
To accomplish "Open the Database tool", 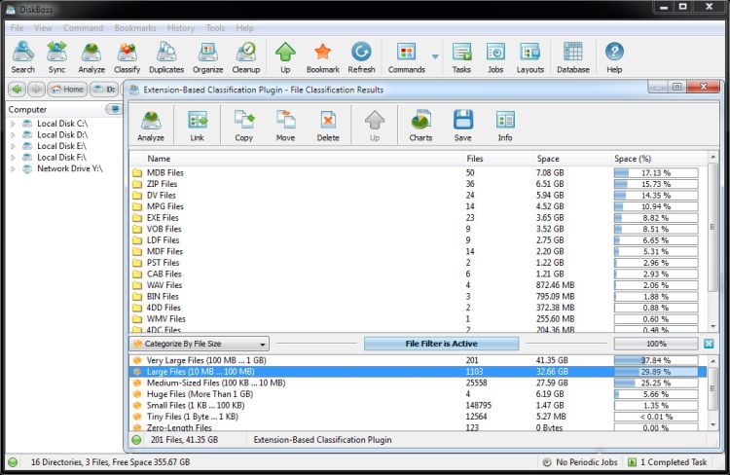I will click(x=572, y=57).
